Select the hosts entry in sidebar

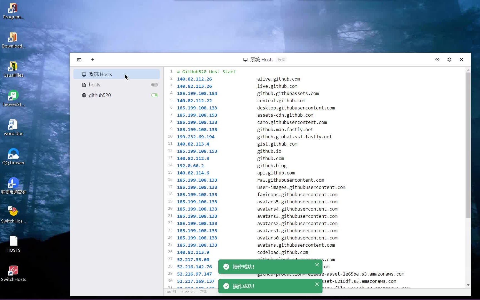click(x=116, y=85)
